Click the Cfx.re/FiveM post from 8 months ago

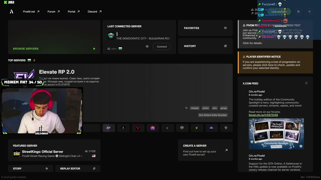(x=257, y=91)
